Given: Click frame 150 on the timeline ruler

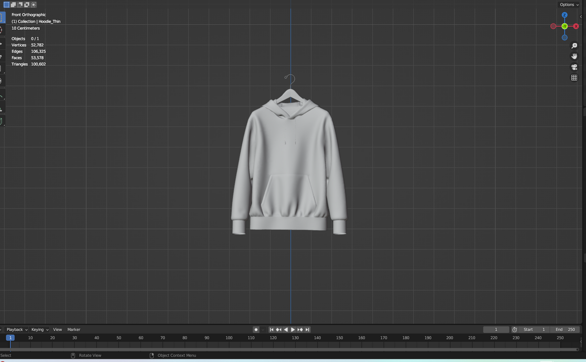Looking at the screenshot, I should coord(339,338).
